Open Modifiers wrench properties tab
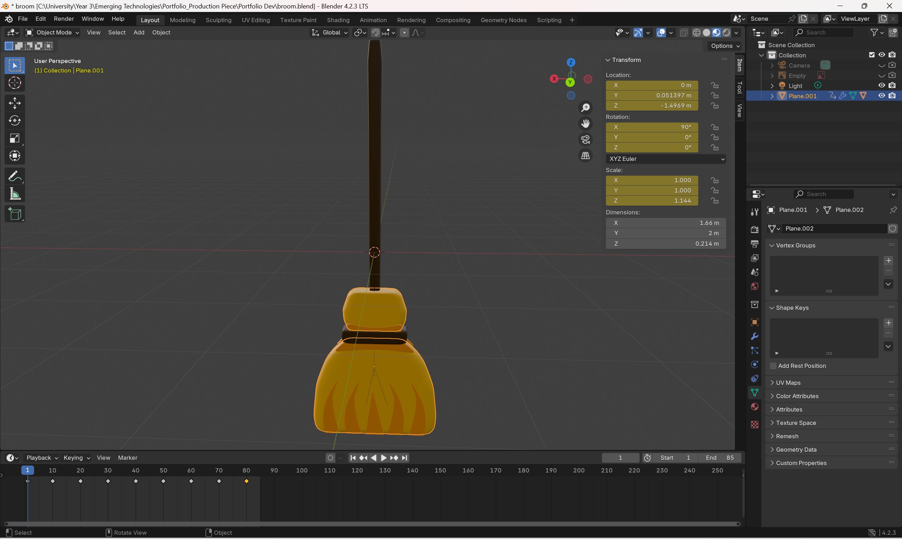Viewport: 902px width, 539px height. (754, 336)
